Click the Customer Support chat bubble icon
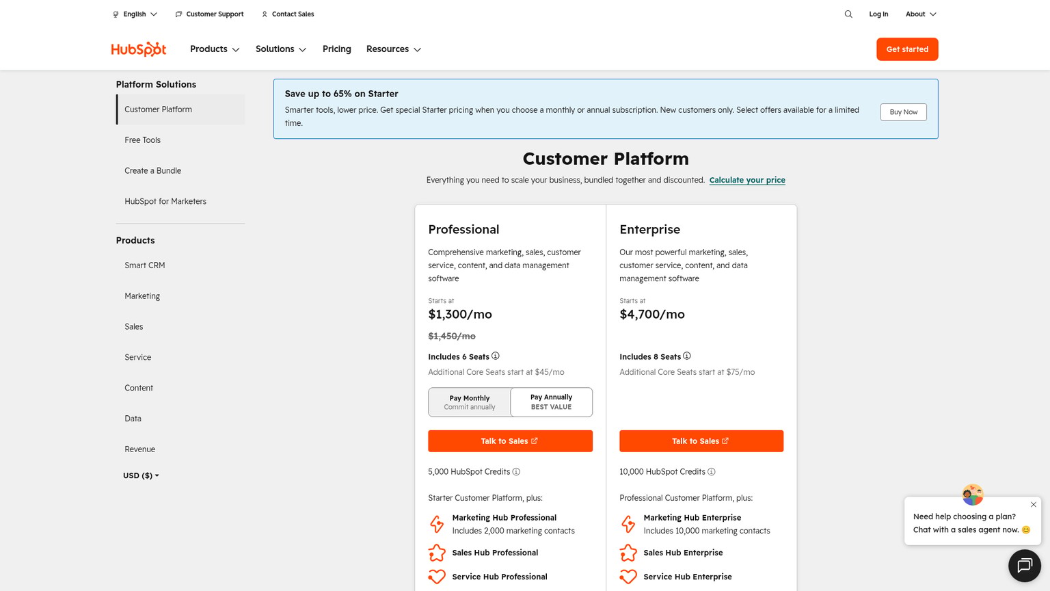Viewport: 1050px width, 591px height. 178,14
